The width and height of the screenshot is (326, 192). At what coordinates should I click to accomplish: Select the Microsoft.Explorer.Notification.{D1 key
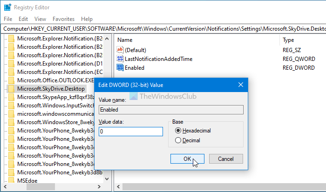[x=60, y=64]
